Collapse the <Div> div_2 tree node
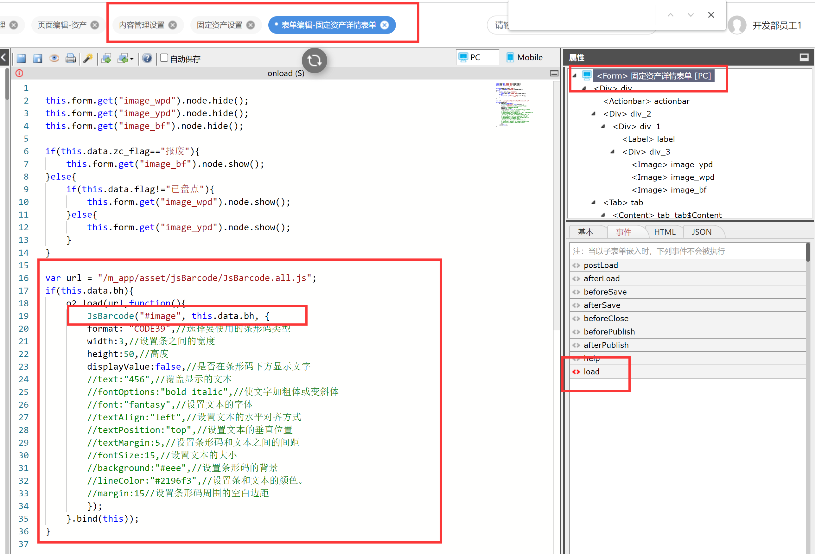The width and height of the screenshot is (815, 554). pos(593,114)
